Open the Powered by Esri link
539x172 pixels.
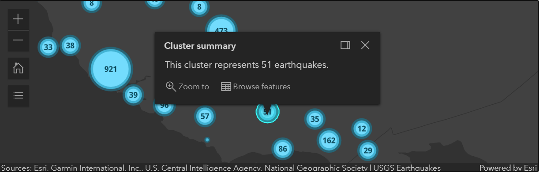click(508, 168)
